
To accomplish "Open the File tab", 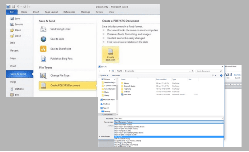I will click(12, 12).
